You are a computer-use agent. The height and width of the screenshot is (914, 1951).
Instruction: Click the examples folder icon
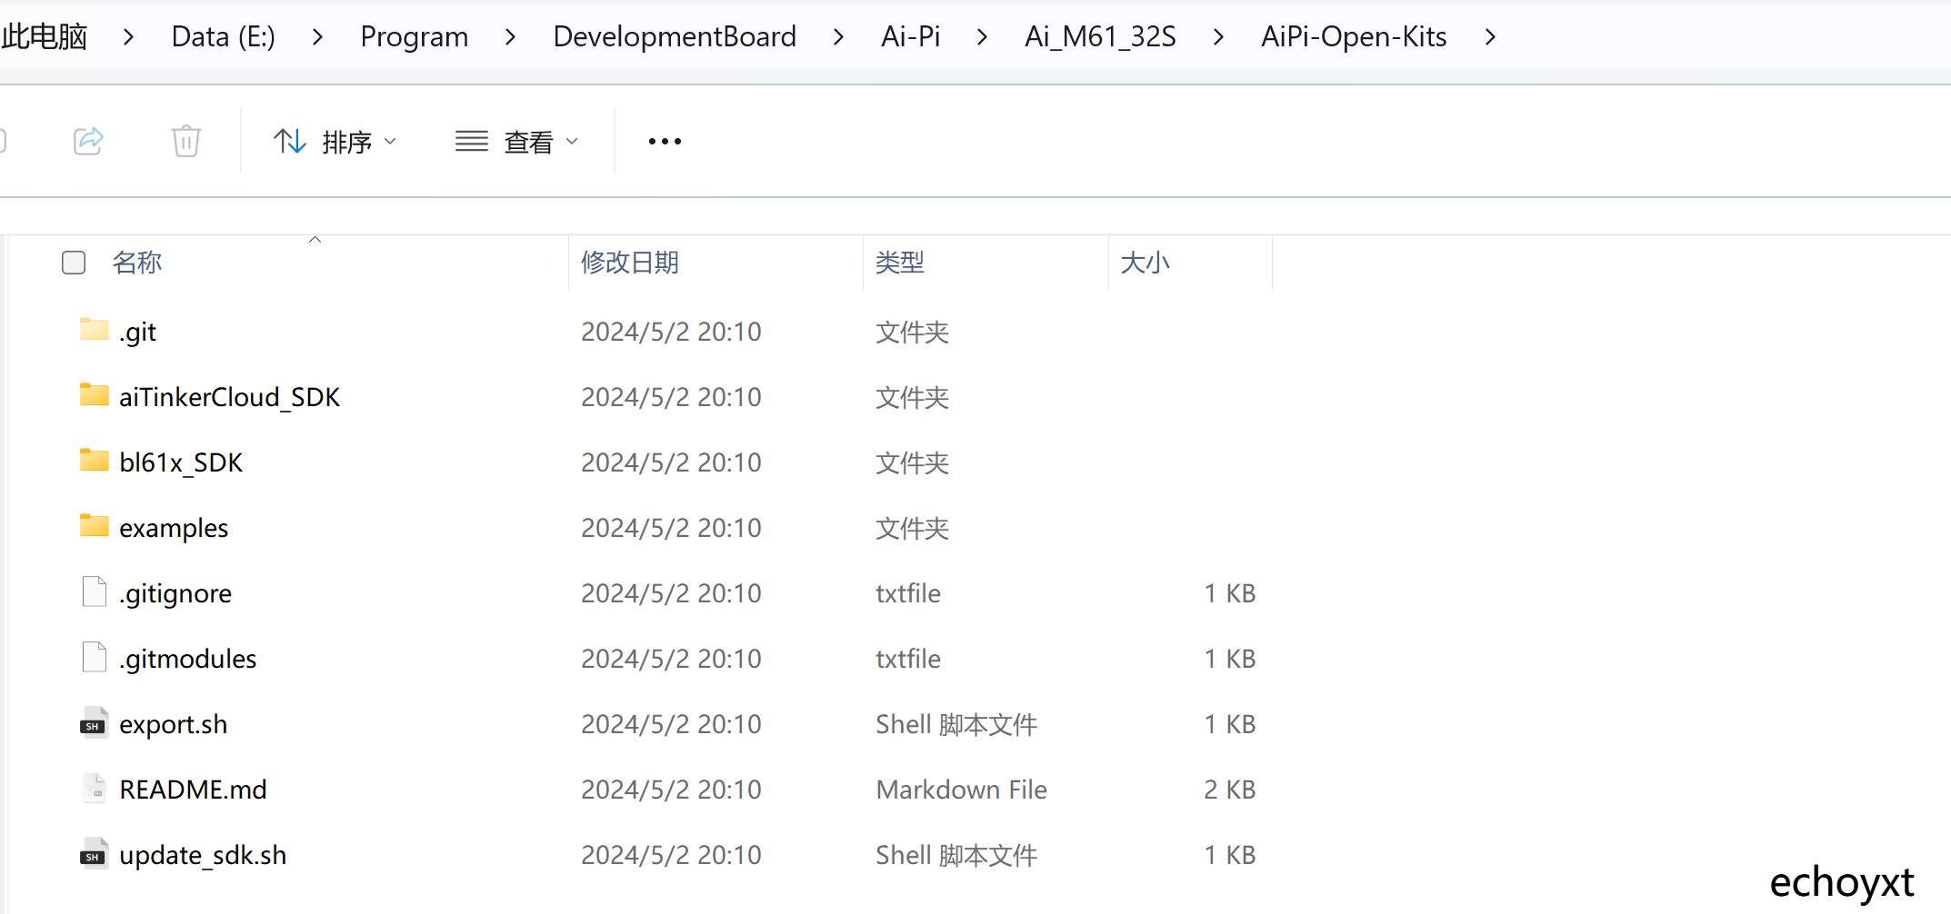[94, 525]
